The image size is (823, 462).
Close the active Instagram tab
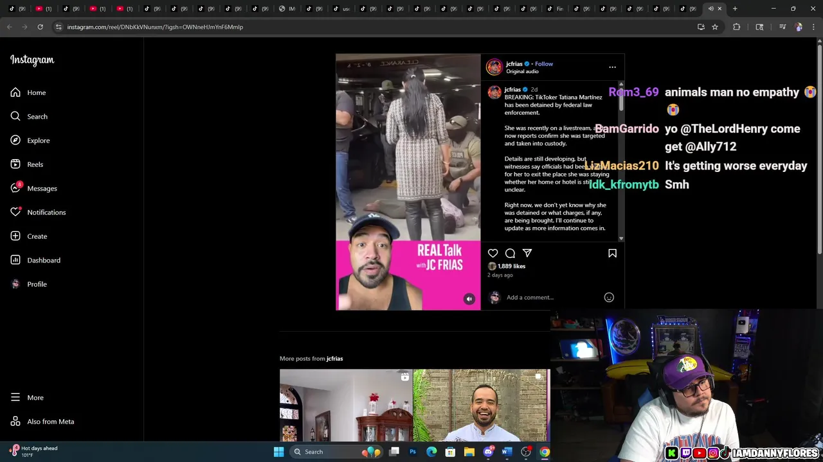point(719,8)
